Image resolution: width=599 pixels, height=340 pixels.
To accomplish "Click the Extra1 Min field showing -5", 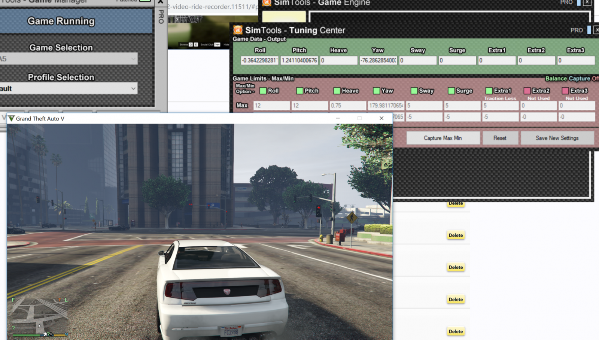I will [x=501, y=117].
